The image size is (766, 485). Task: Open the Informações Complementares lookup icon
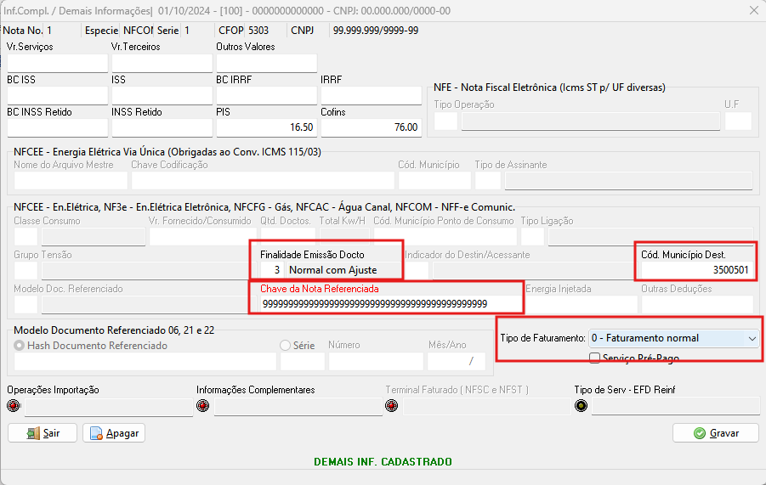coord(202,405)
